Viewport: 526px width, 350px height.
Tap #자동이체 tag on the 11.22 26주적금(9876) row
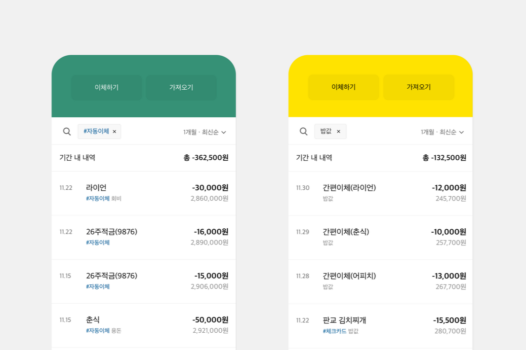click(x=98, y=243)
